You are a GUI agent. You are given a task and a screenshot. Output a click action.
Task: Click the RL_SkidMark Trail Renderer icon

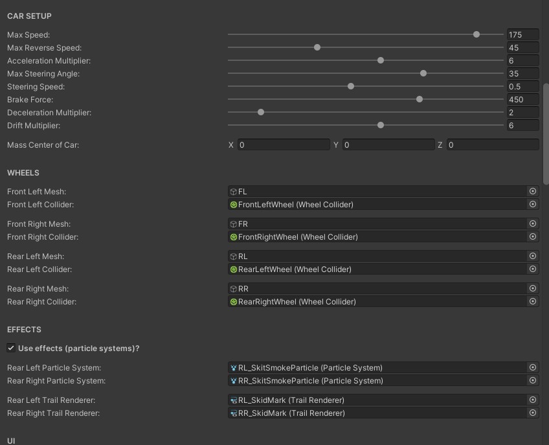pyautogui.click(x=234, y=400)
